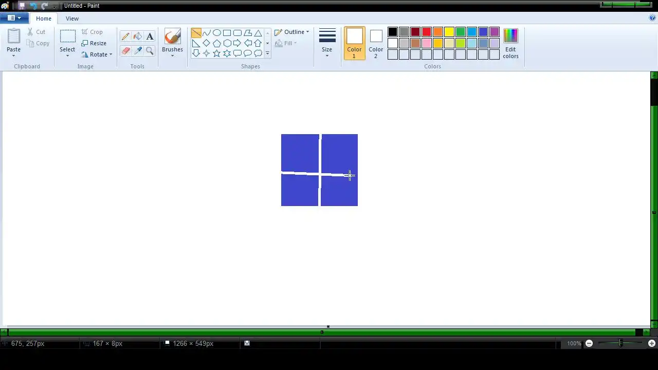Viewport: 658px width, 370px height.
Task: Choose the Left arrow shape
Action: click(x=248, y=43)
